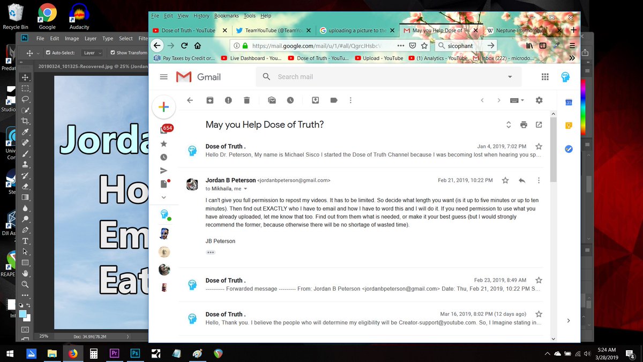Select the Photoshop Eraser tool

tap(25, 187)
